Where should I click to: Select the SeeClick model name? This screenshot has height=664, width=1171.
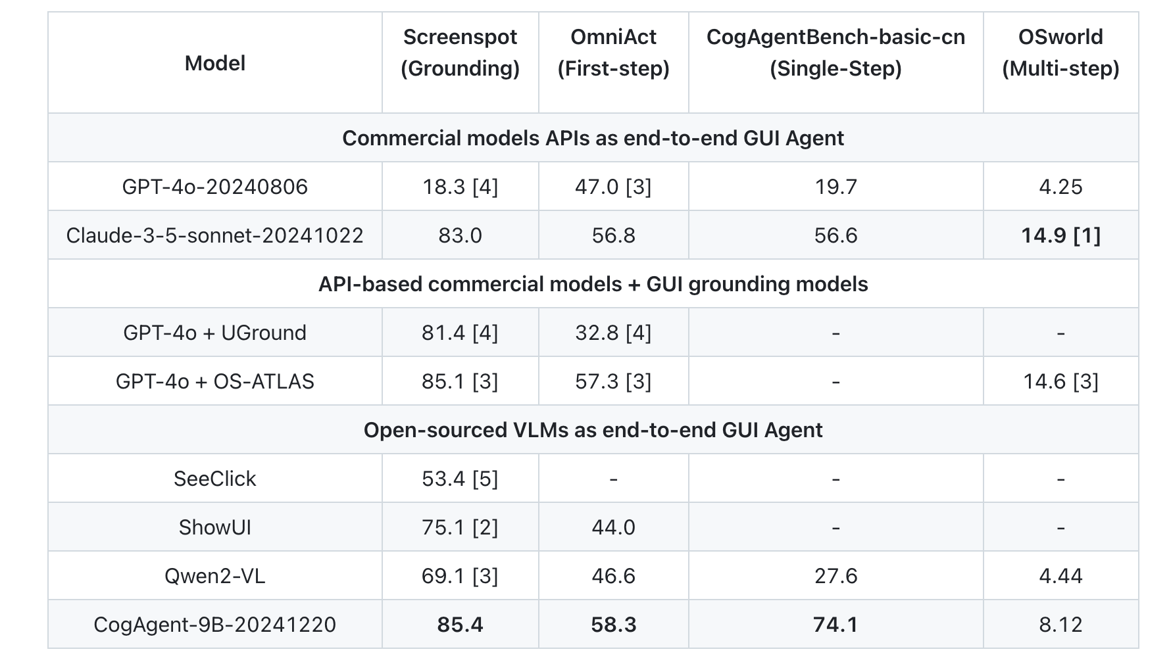214,479
